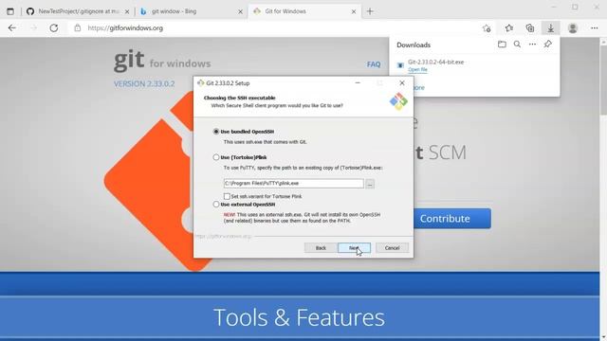Open the tab actions menu icon

10,11
